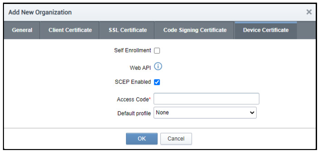320x152 pixels.
Task: Enable the Self Enrollment checkbox
Action: point(157,51)
